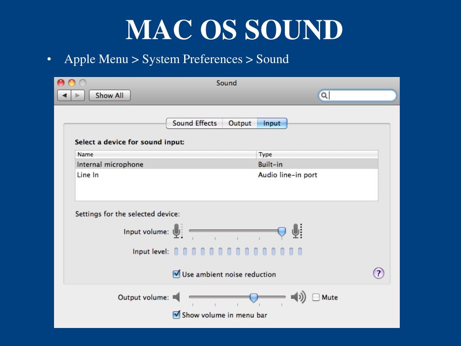
Task: Click the Input volume slider knob
Action: 282,232
